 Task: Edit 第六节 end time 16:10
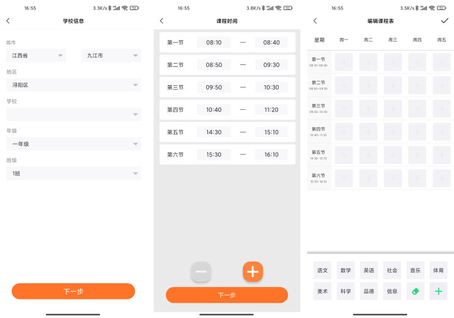pos(271,155)
